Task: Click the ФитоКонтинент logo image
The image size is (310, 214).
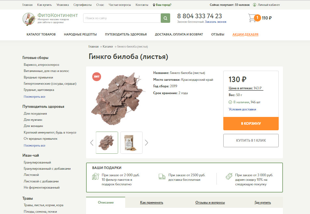Action: [29, 19]
